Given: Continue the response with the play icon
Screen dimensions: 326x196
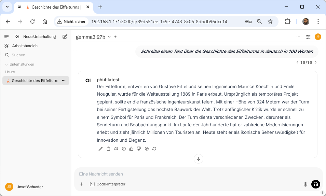Looking at the screenshot, I should 147,149.
